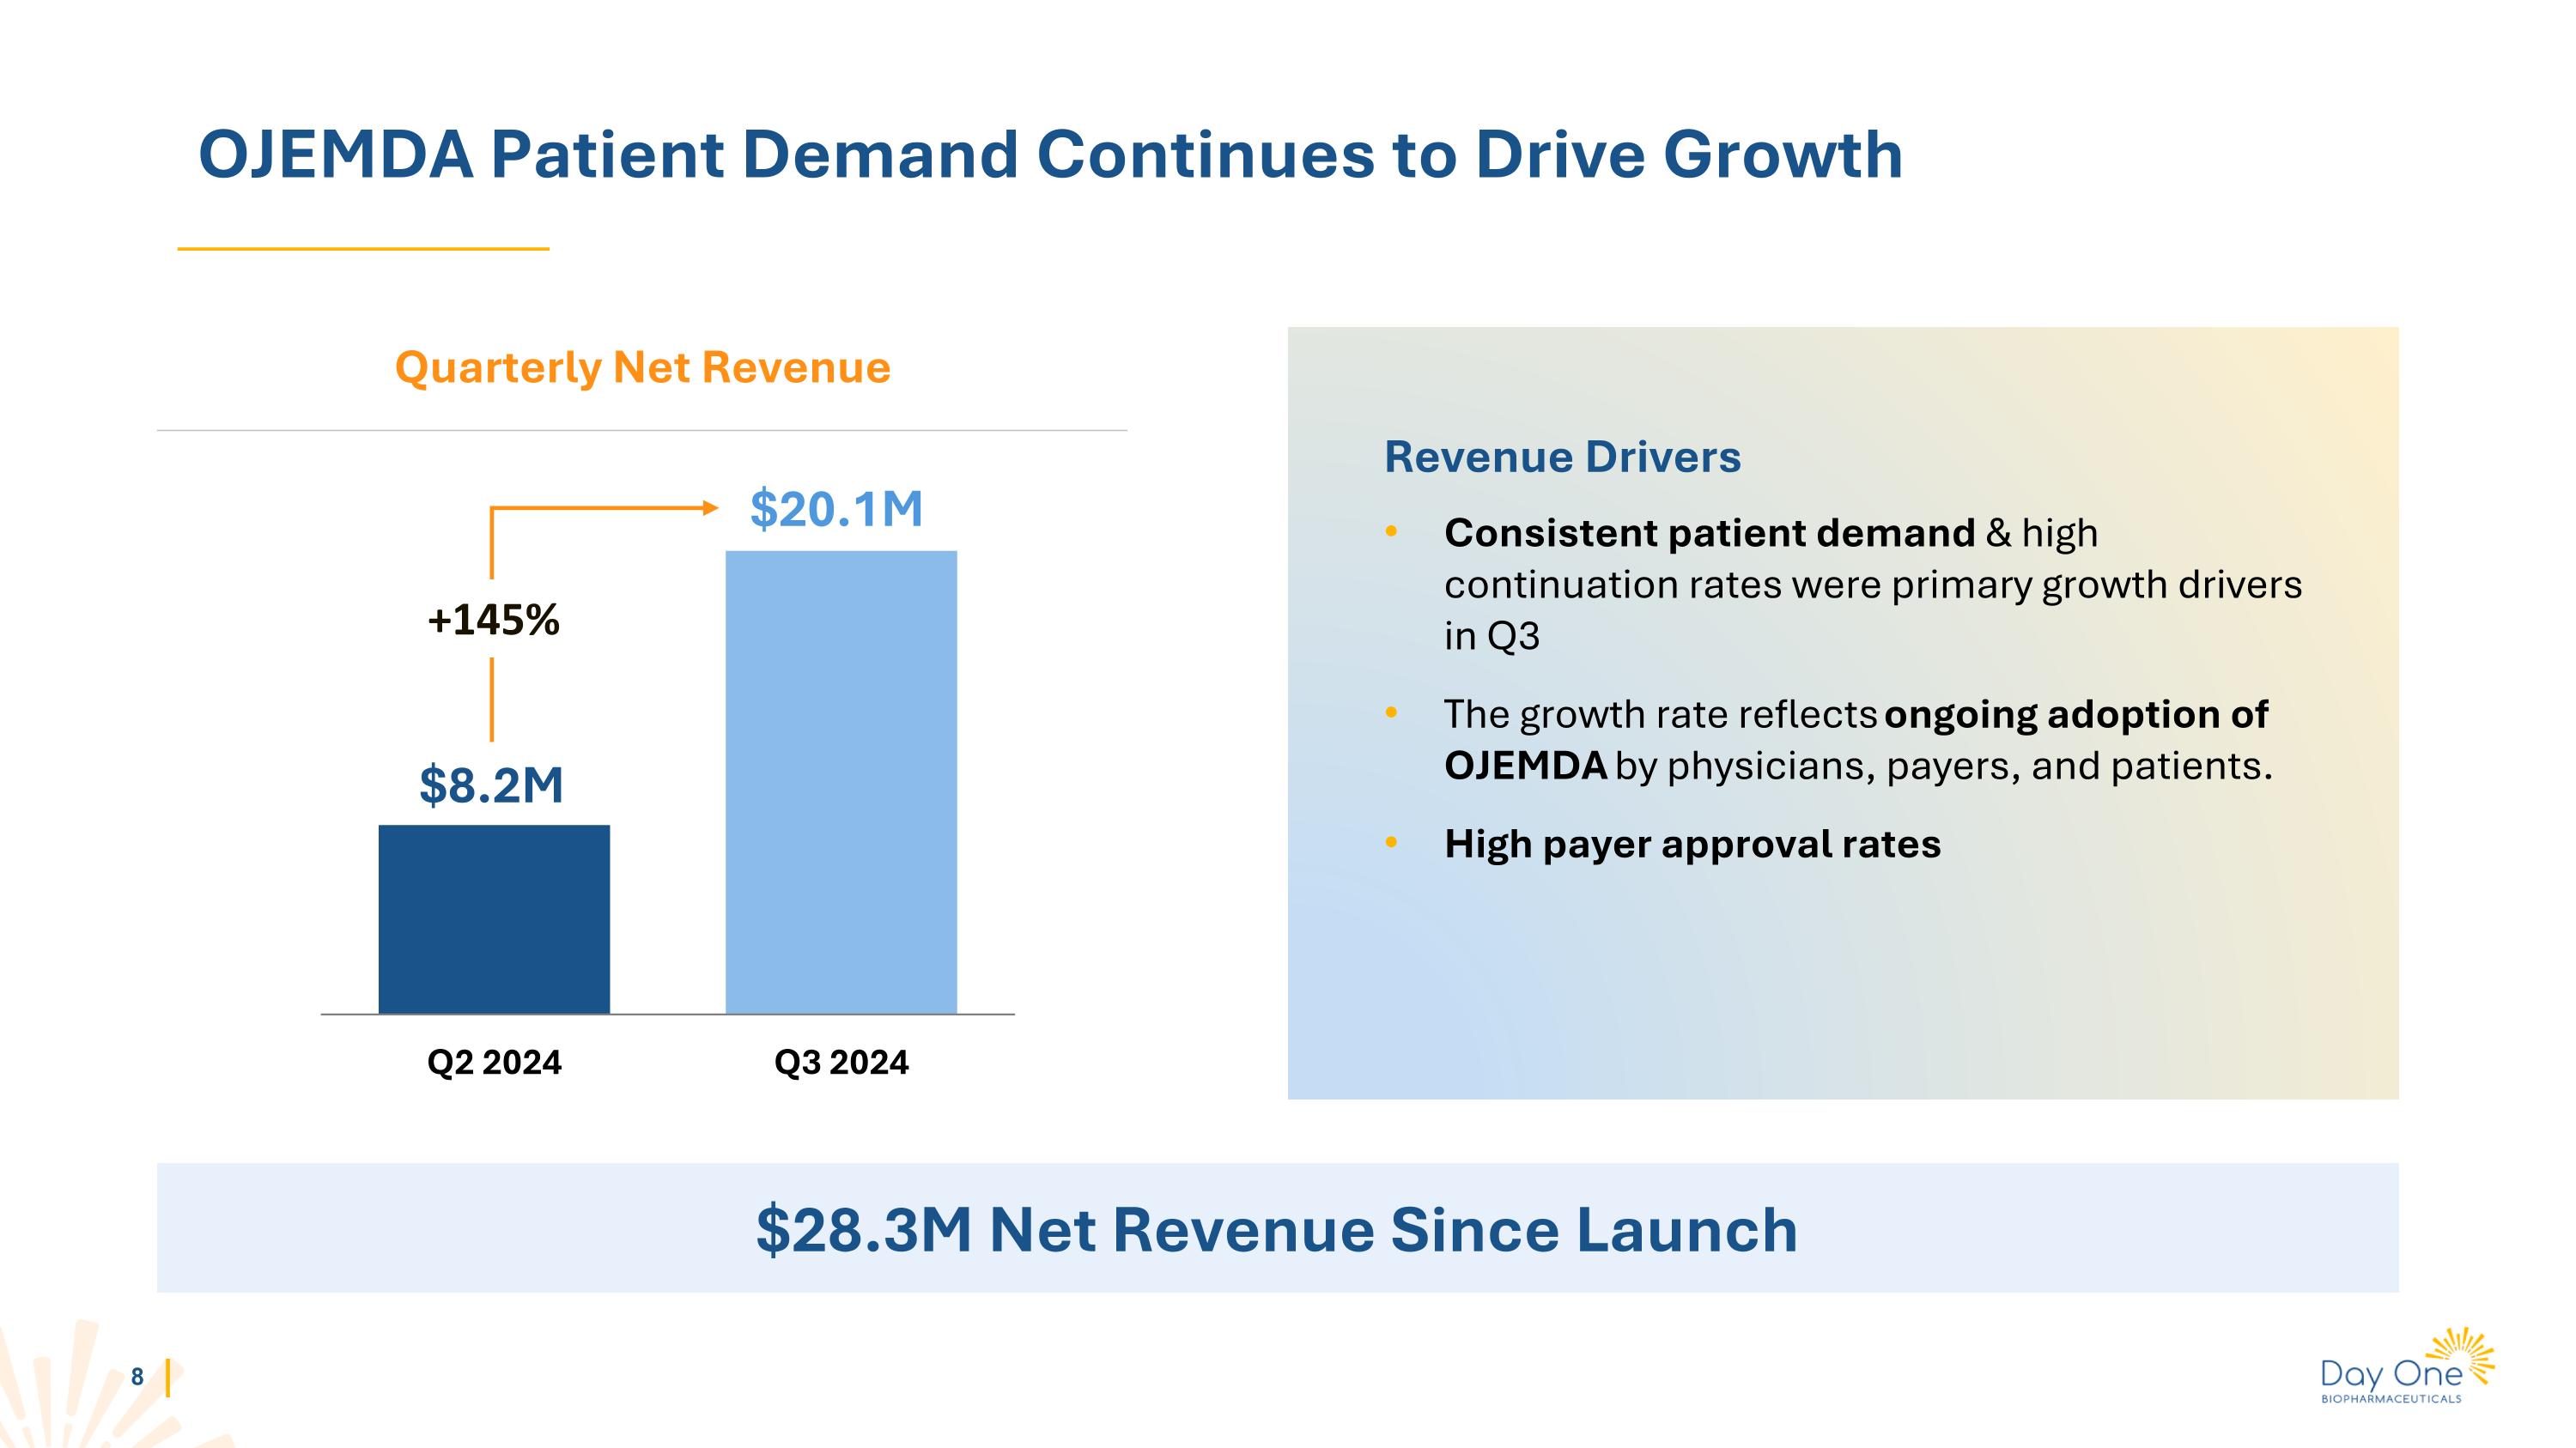Select the Revenue Drivers heading
Viewport: 2576px width, 1448px height.
click(x=1562, y=457)
